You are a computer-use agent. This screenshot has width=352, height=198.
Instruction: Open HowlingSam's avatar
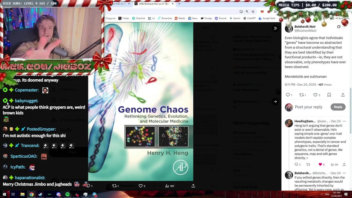pyautogui.click(x=289, y=123)
